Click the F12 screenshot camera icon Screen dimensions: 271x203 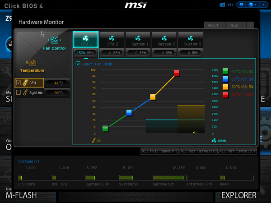tap(222, 5)
